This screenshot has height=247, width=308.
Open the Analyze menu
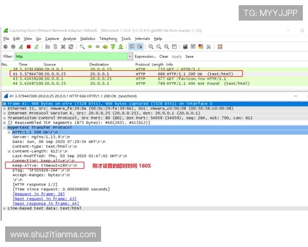click(69, 39)
